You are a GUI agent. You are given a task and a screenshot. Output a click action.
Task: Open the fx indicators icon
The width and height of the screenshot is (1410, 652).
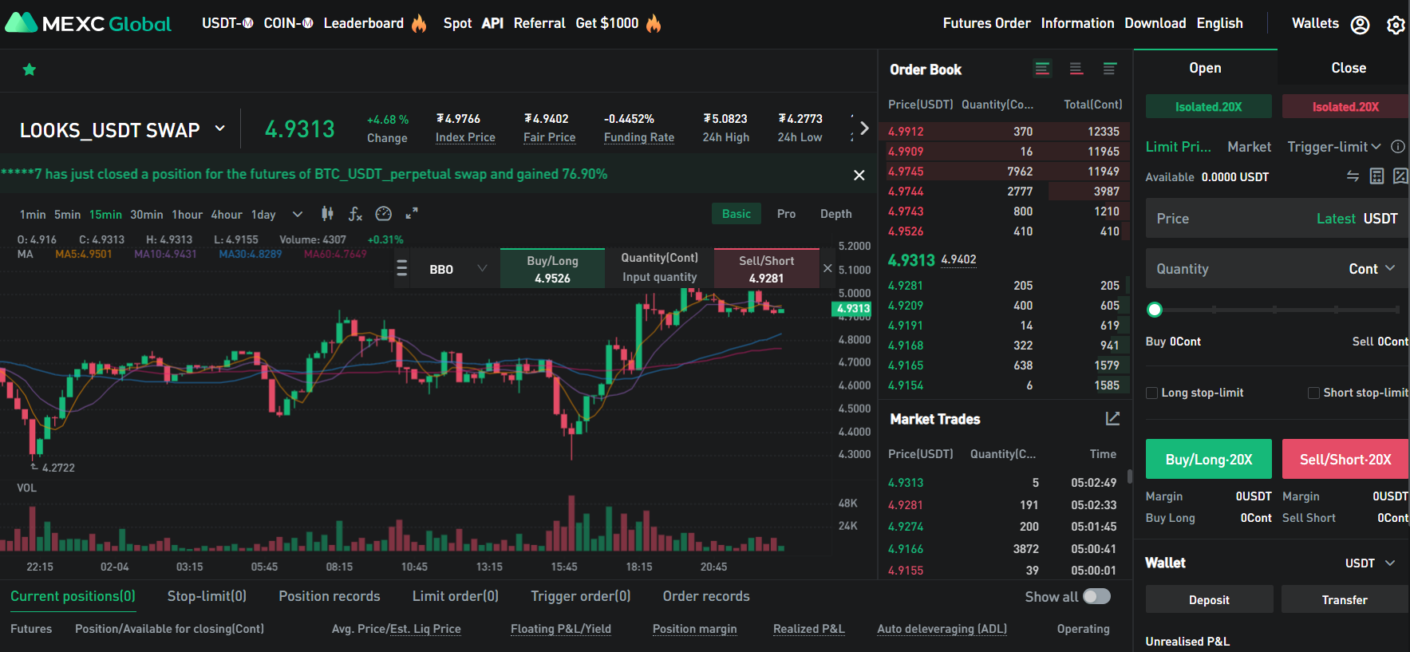tap(355, 213)
